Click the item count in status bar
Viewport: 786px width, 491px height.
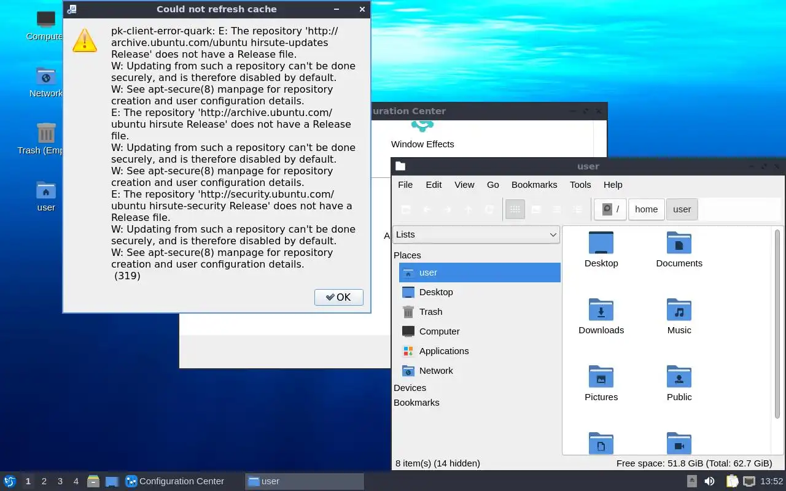click(438, 463)
